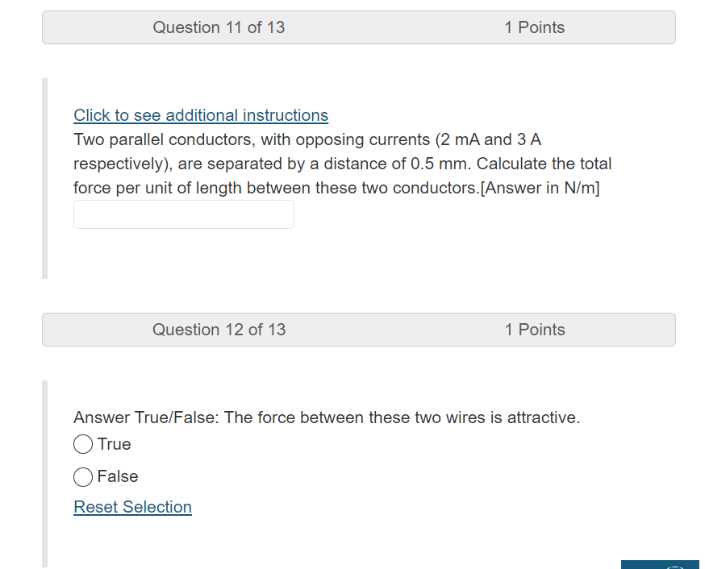The height and width of the screenshot is (569, 705).
Task: Click the Question 12 of 13 header
Action: 219,329
